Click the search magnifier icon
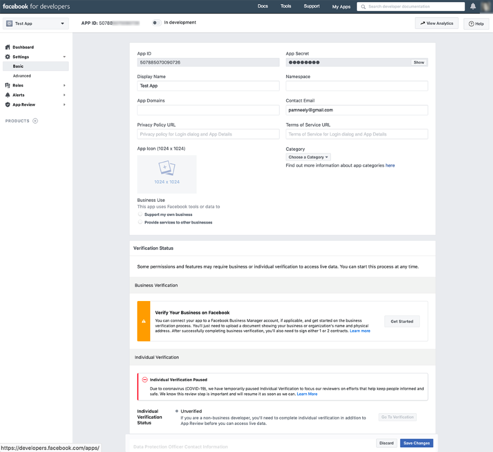This screenshot has width=493, height=452. tap(363, 7)
